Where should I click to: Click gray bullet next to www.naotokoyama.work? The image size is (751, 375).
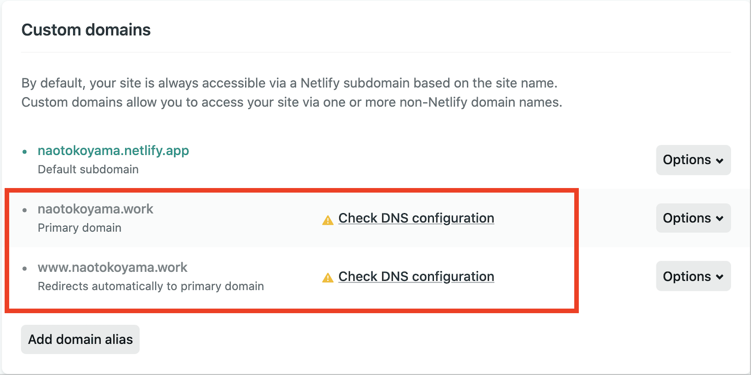25,268
